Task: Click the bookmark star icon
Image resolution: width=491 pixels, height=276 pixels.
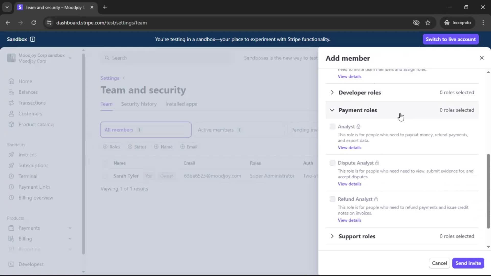Action: [x=428, y=23]
